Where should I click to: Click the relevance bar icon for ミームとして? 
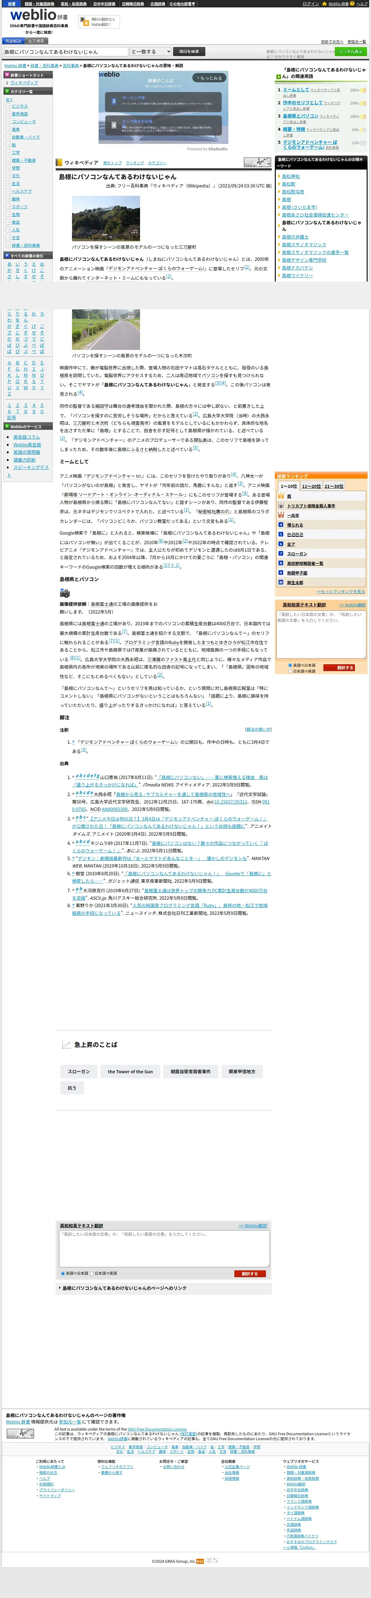(x=363, y=90)
